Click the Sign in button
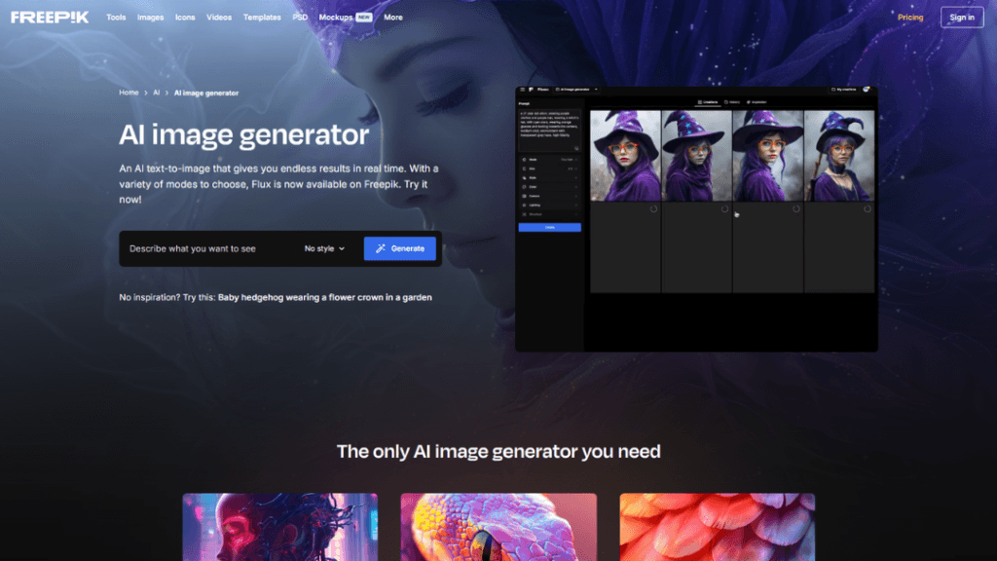Screen dimensions: 997x561 962,18
